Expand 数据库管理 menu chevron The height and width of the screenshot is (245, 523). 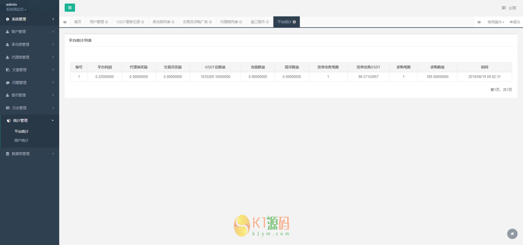[53, 153]
